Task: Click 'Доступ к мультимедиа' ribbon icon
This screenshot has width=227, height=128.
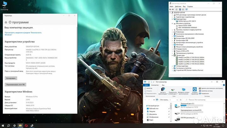Action: coord(163,91)
